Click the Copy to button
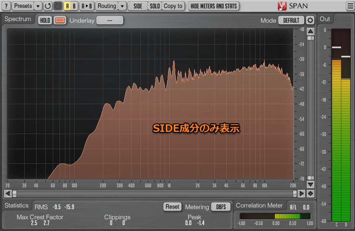Screen dimensions: 355x231 pos(173,6)
